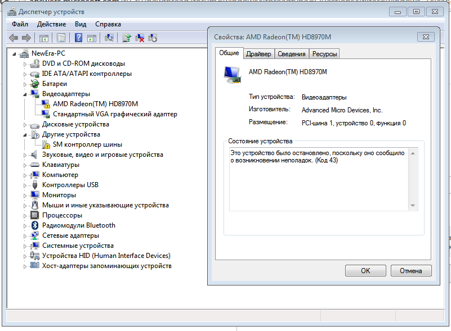Click the HID devices icon

[x=35, y=256]
